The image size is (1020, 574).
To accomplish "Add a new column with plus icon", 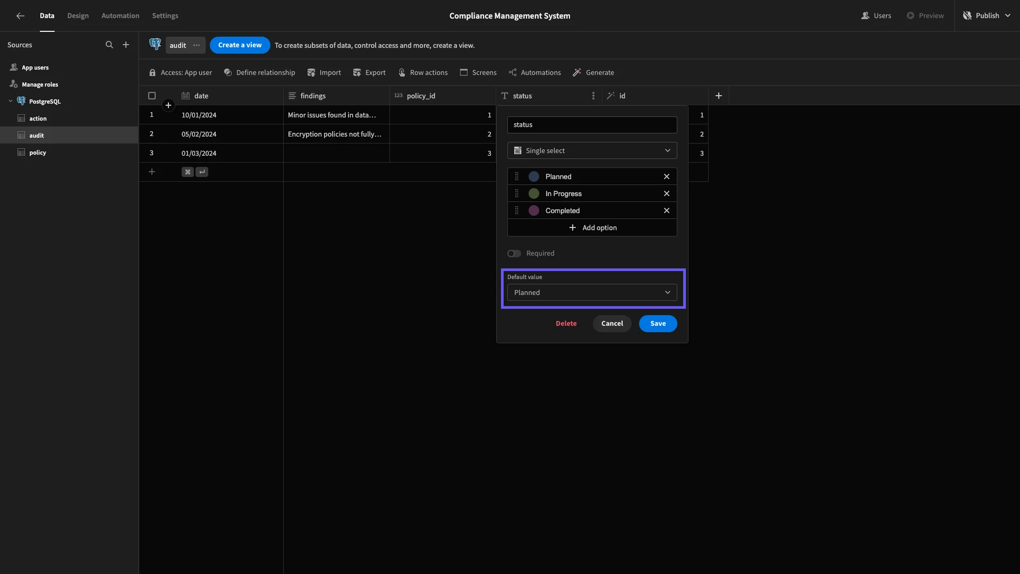I will (718, 96).
